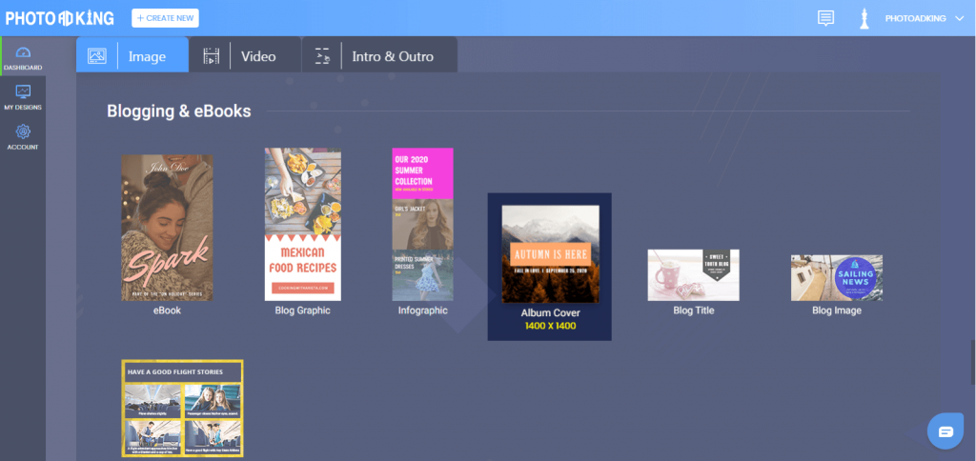976x461 pixels.
Task: Open the Dashboard speedometer icon
Action: click(x=23, y=52)
